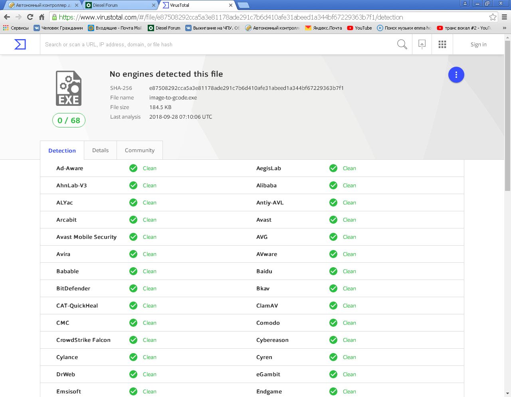
Task: Reload the page with the refresh icon
Action: coord(30,17)
